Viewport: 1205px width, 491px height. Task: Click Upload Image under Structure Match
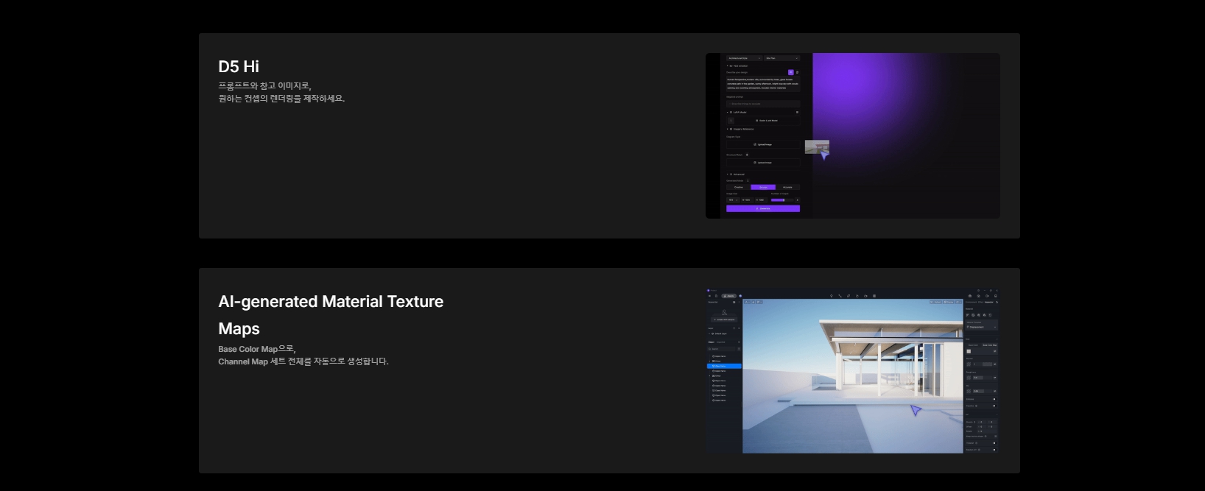(x=763, y=163)
